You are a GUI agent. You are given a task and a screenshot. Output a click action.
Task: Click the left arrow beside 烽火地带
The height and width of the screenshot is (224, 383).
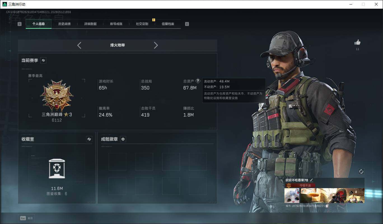point(79,45)
